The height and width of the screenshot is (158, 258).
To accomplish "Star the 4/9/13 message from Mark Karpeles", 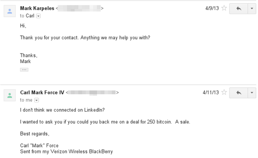I will [224, 8].
